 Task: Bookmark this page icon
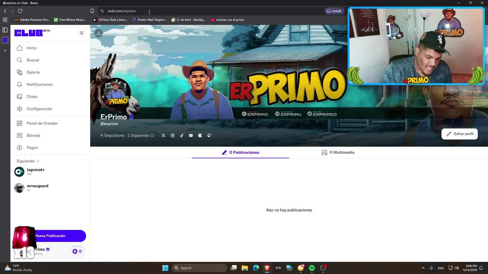point(92,11)
